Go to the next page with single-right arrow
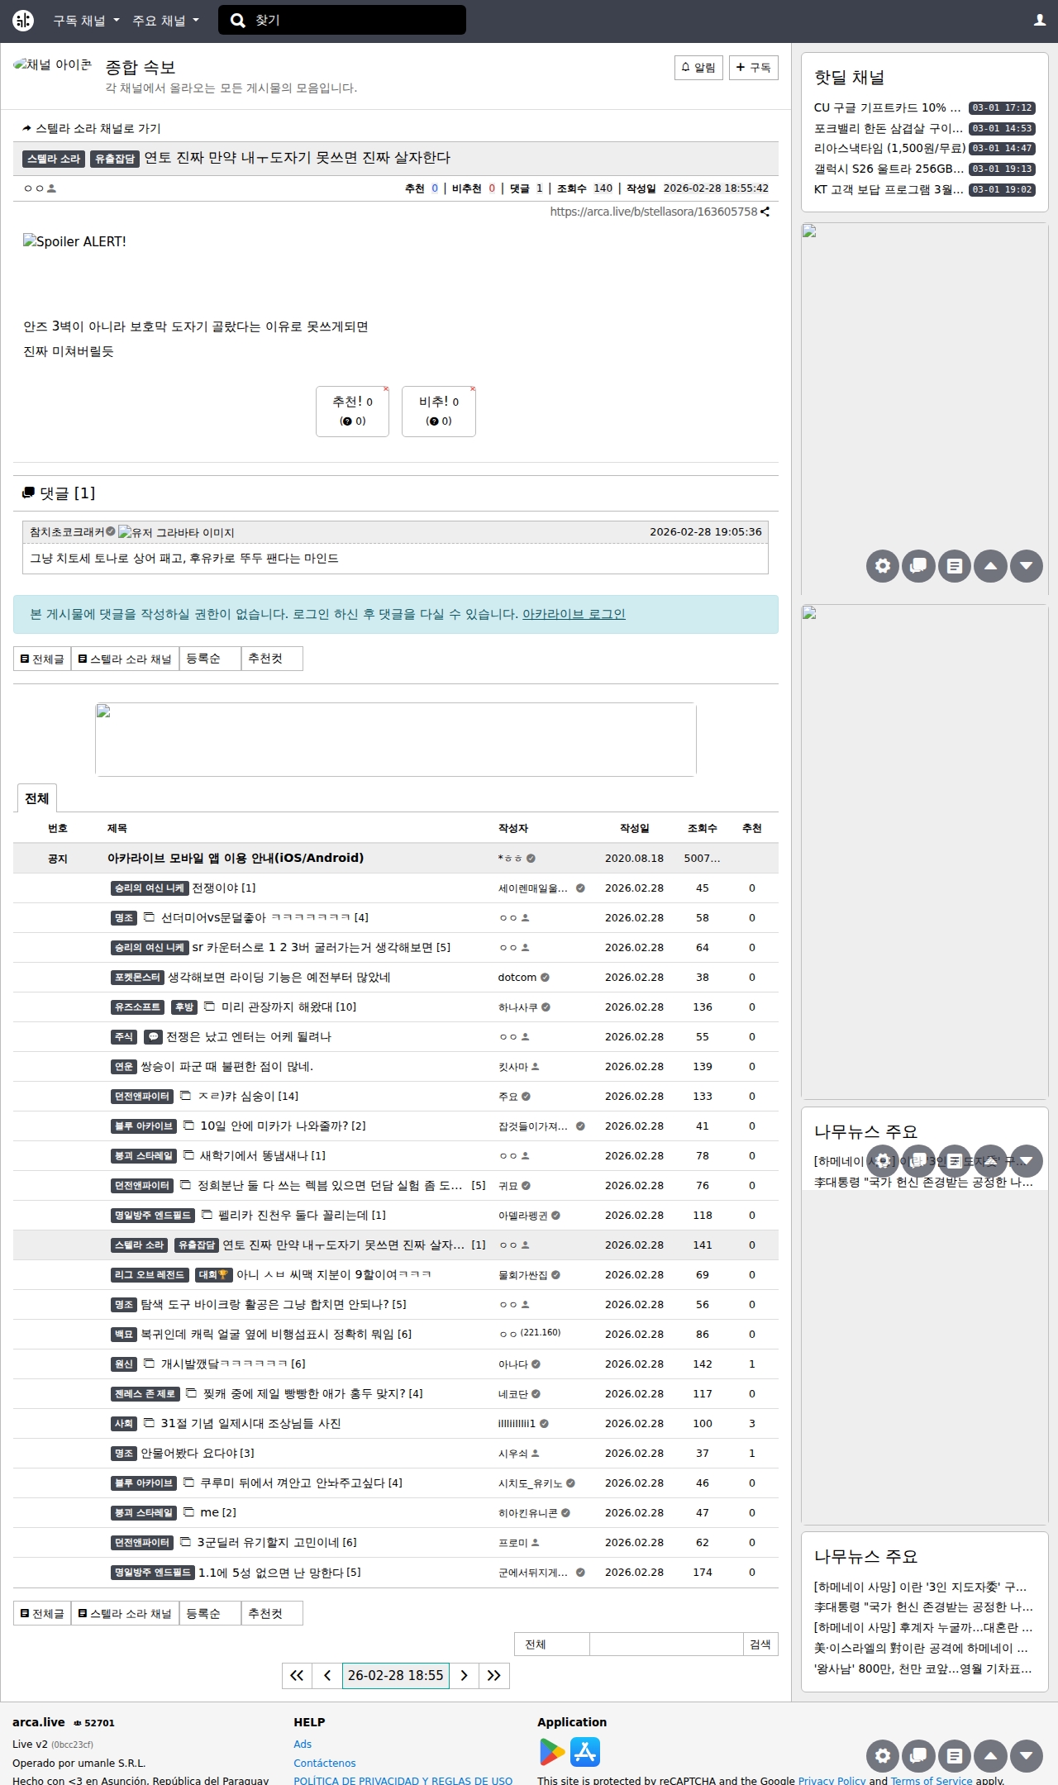Viewport: 1058px width, 1785px height. point(465,1675)
